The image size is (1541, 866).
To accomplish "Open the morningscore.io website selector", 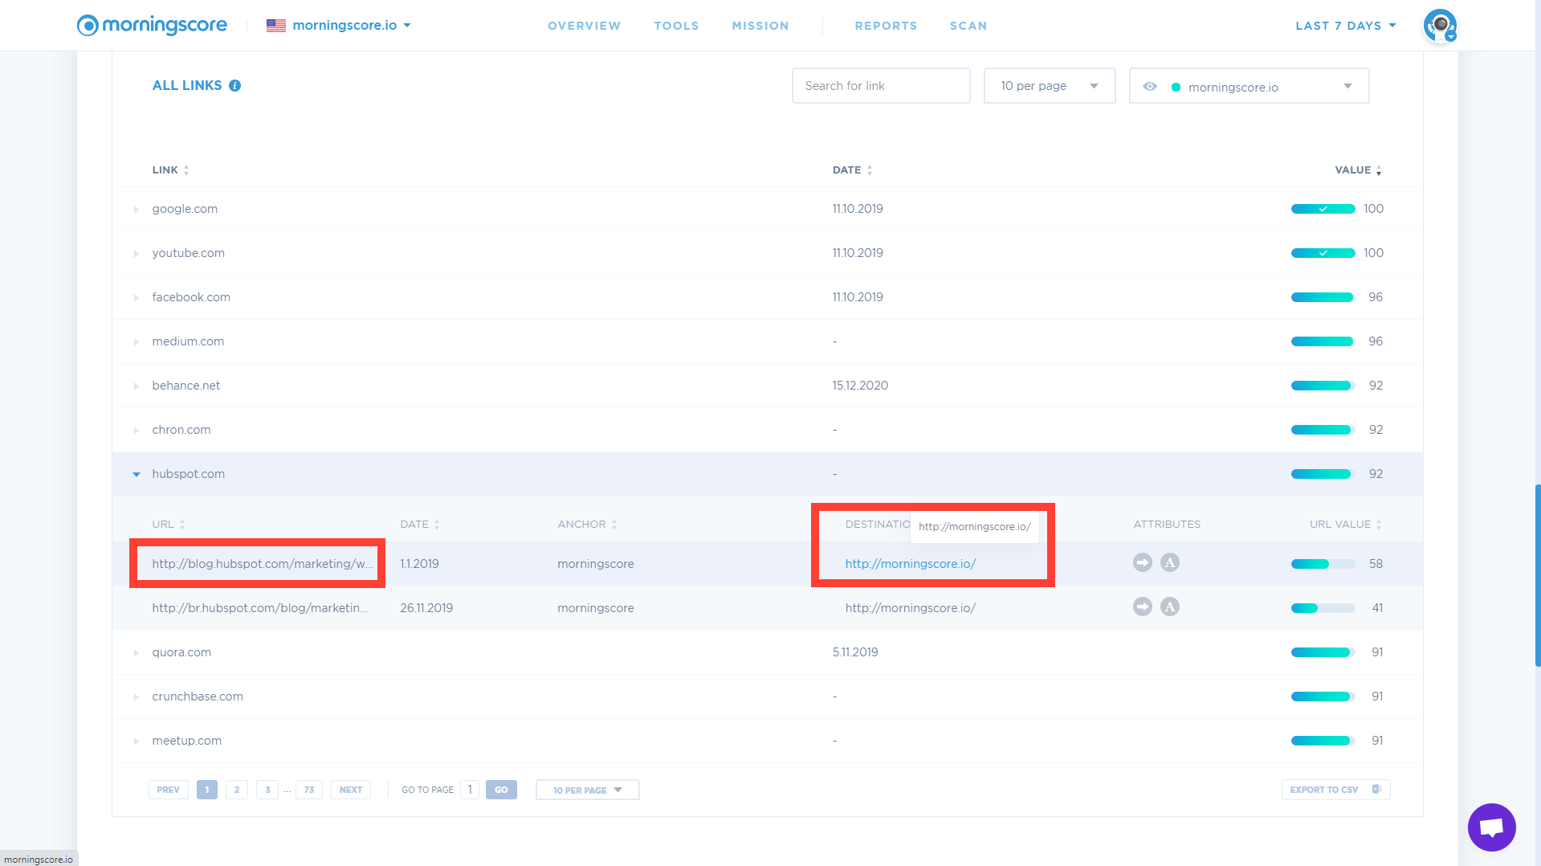I will pos(339,26).
